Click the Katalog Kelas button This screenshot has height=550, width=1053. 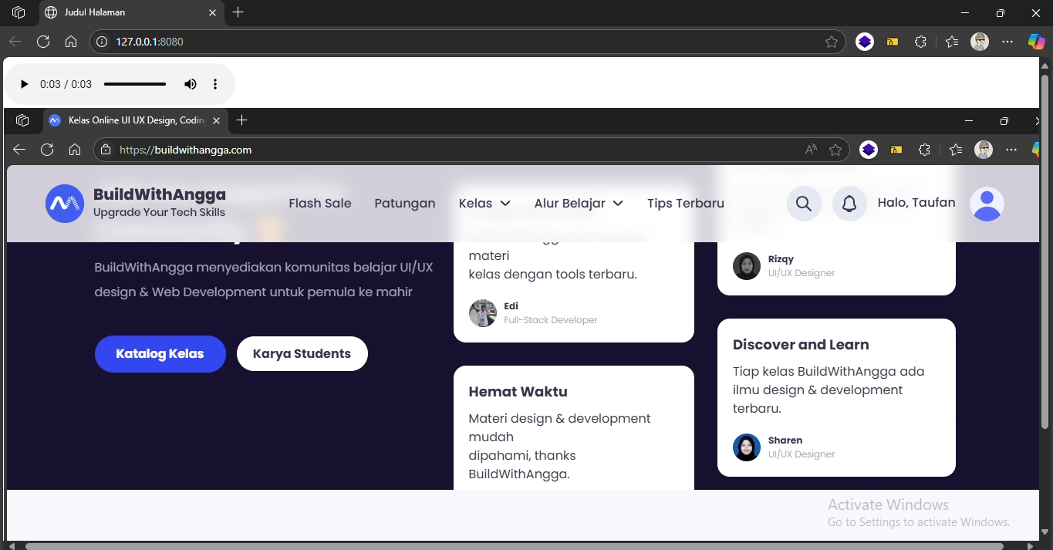tap(160, 354)
